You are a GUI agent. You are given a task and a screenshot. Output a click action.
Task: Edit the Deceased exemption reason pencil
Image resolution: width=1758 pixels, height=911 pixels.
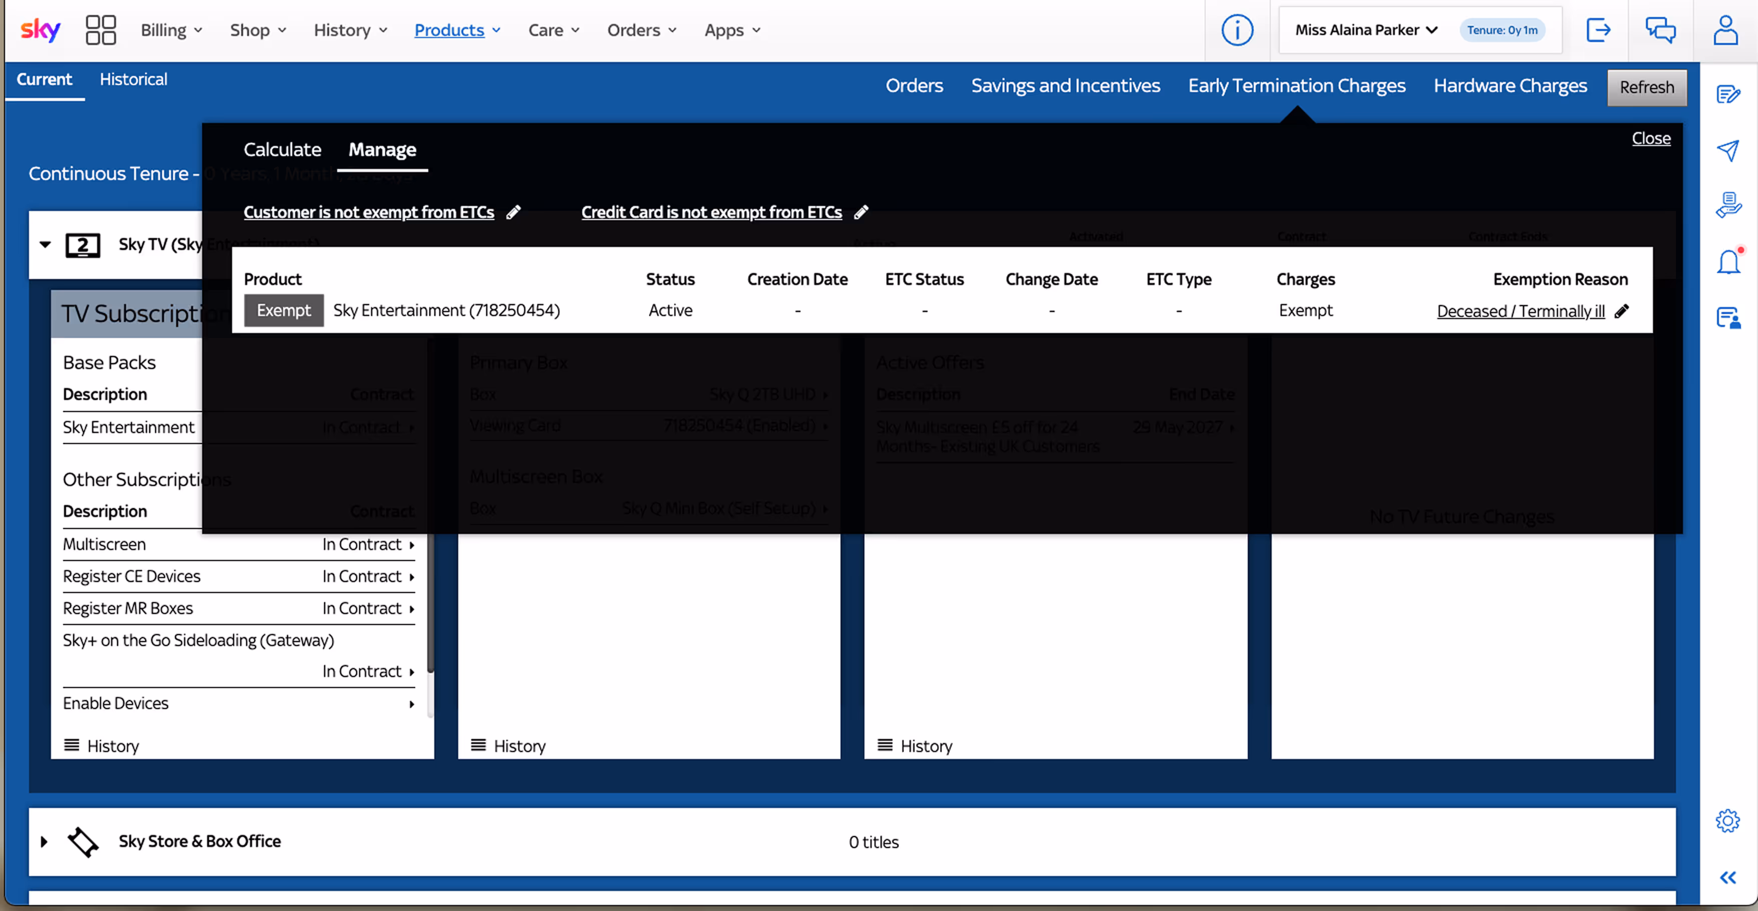pos(1622,311)
